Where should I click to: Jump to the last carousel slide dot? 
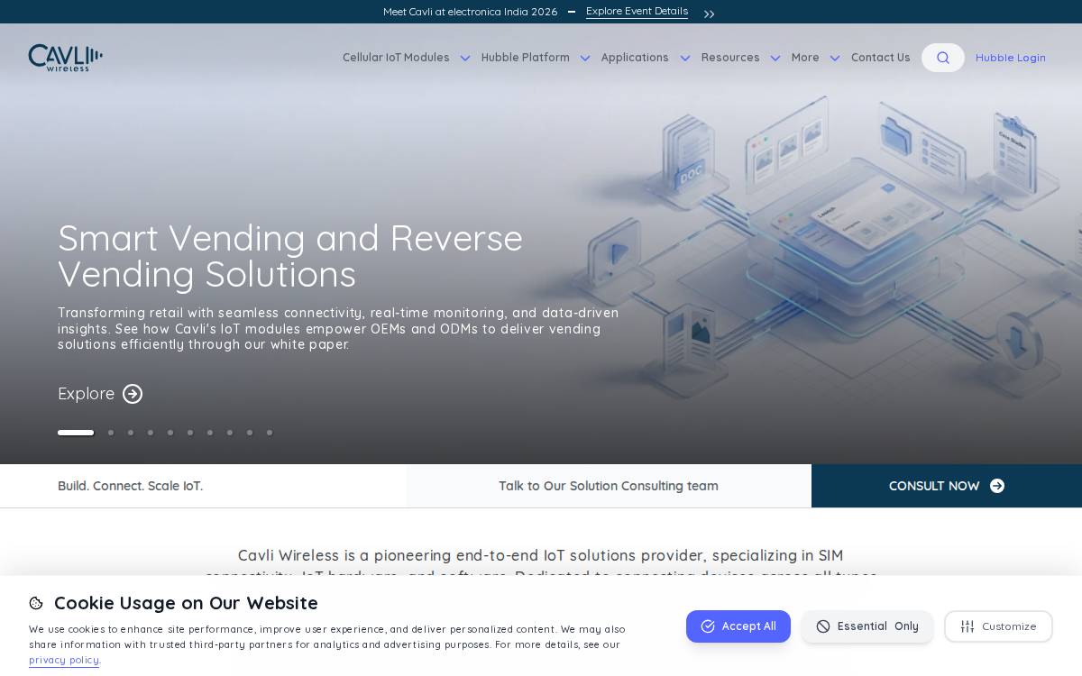[x=270, y=433]
